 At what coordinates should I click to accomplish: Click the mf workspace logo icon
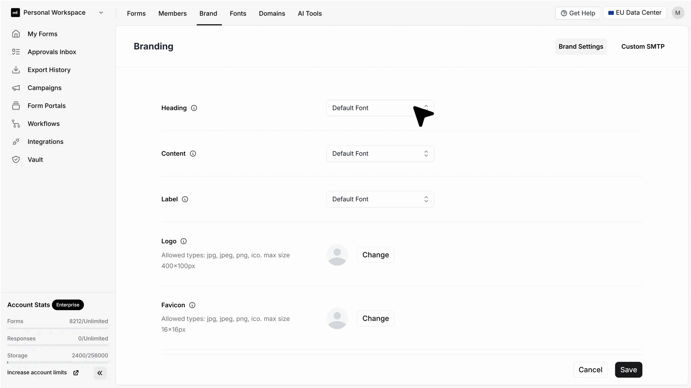[x=15, y=13]
